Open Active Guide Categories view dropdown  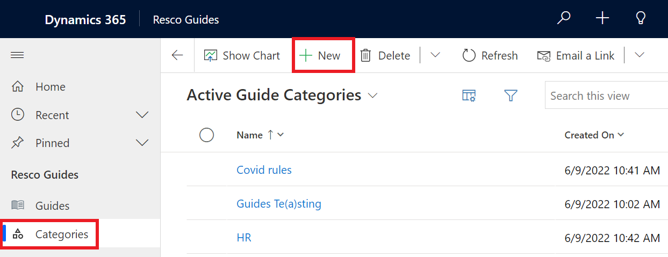tap(372, 96)
